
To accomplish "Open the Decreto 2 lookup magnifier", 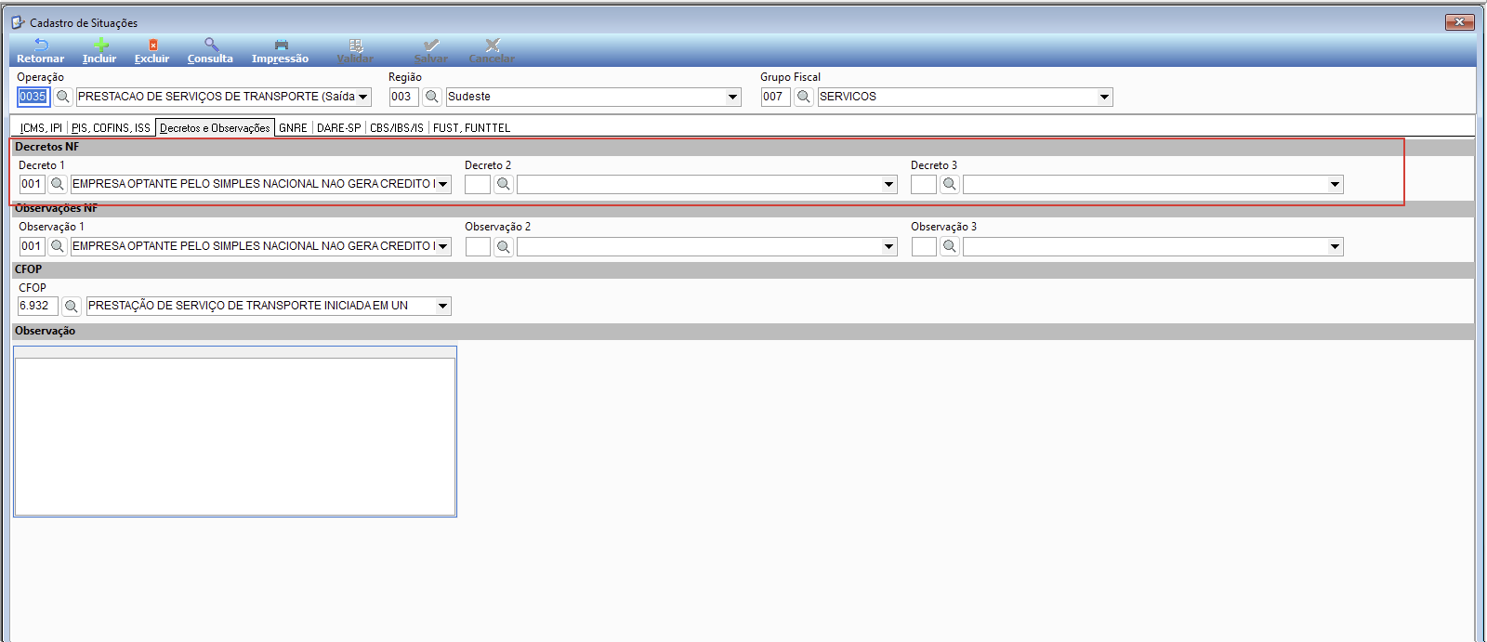I will (504, 184).
